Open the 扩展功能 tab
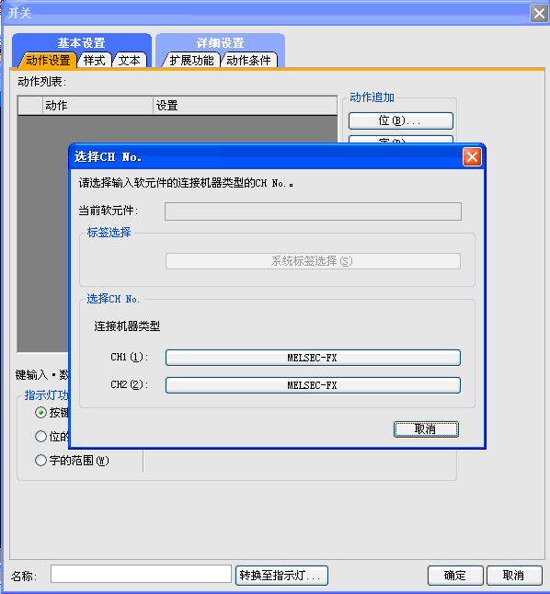Image resolution: width=550 pixels, height=594 pixels. click(191, 61)
